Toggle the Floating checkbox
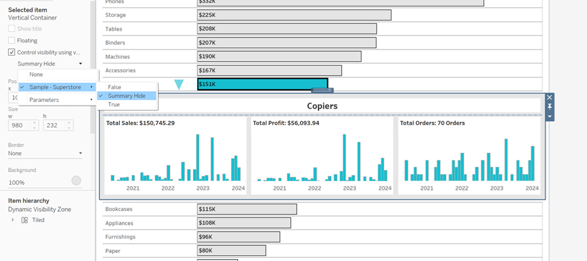587x261 pixels. [12, 41]
